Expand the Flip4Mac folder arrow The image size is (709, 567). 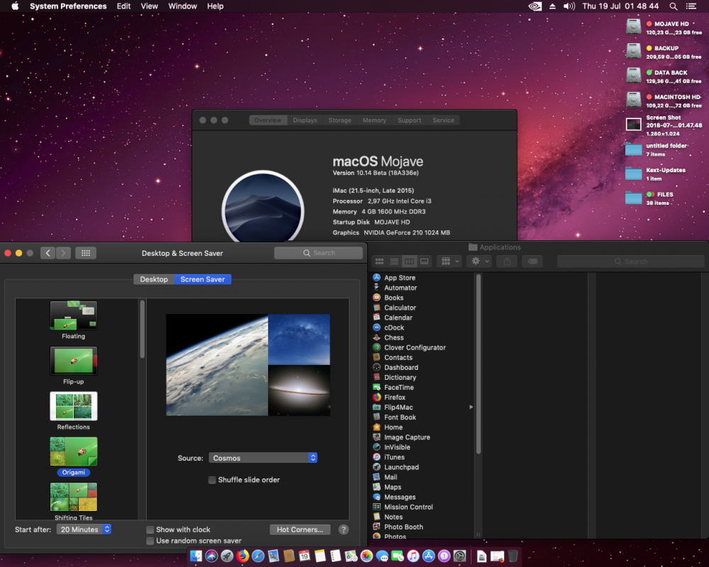point(471,408)
